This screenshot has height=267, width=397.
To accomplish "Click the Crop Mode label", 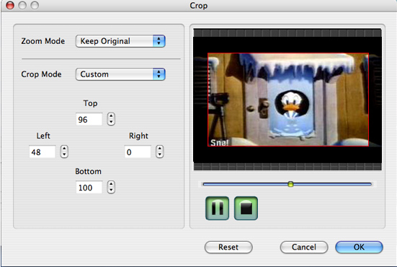I will click(x=41, y=74).
